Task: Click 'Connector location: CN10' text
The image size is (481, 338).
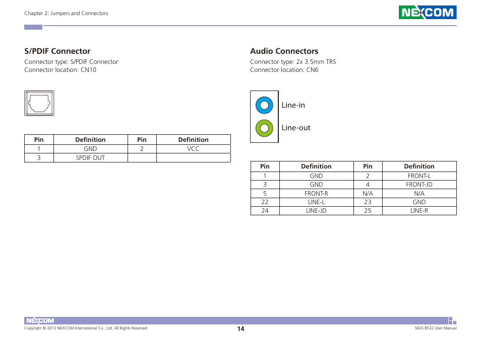Action: click(x=61, y=70)
